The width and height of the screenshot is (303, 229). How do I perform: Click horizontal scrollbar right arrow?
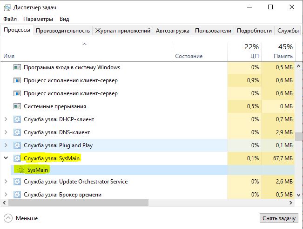290,203
